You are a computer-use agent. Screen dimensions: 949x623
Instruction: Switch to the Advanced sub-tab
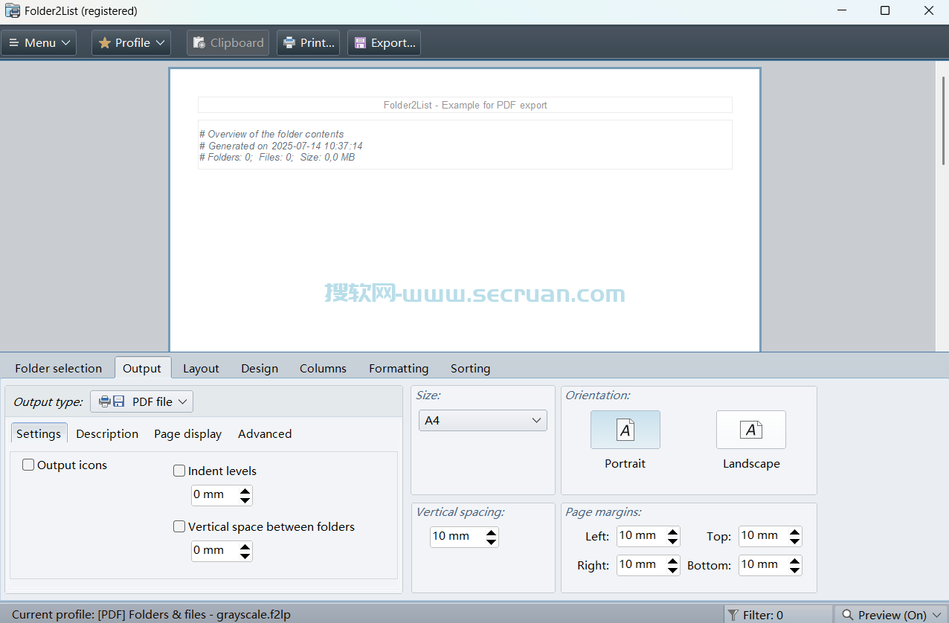(265, 433)
